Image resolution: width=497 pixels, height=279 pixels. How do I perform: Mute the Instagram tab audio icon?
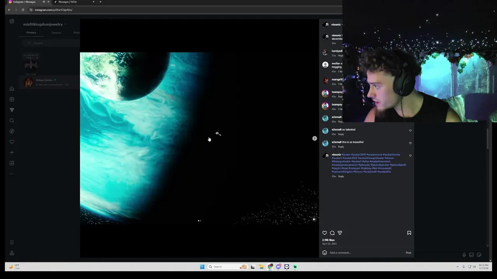pyautogui.click(x=43, y=2)
